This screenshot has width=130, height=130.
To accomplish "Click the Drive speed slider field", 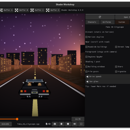I will click(x=108, y=77).
